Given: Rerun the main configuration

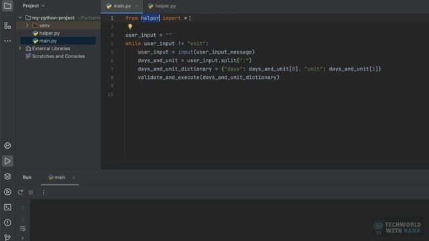Looking at the screenshot, I should pyautogui.click(x=21, y=192).
